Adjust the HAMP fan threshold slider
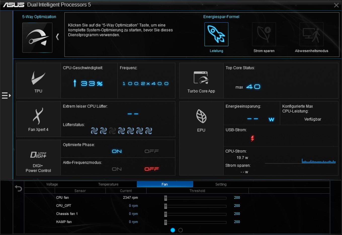This screenshot has width=342, height=235. click(165, 222)
